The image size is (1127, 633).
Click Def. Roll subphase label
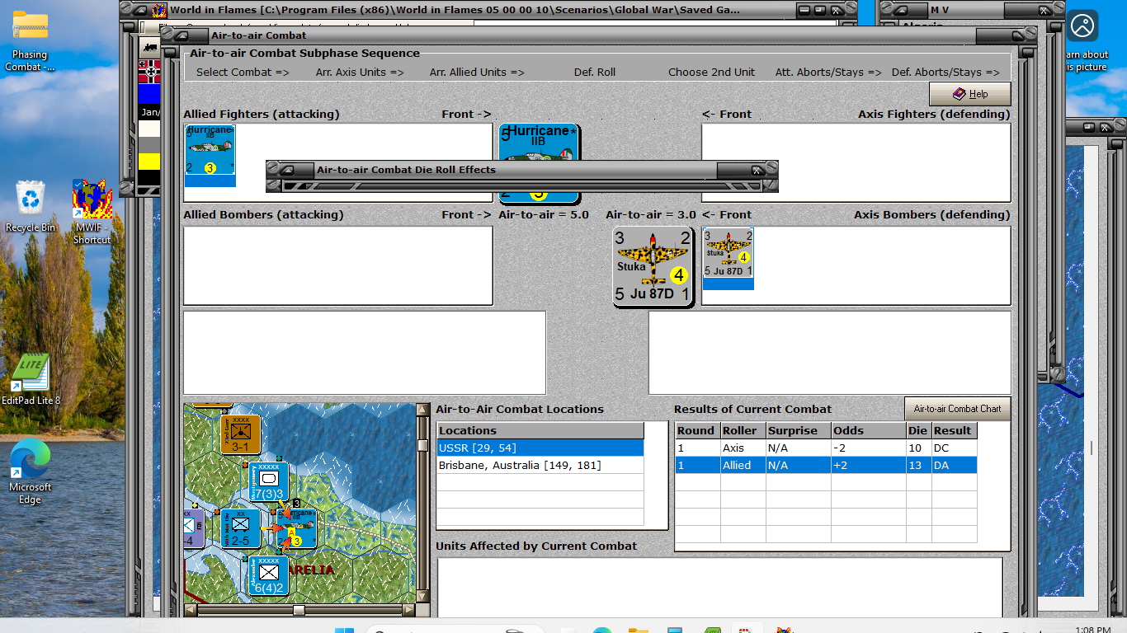[595, 73]
